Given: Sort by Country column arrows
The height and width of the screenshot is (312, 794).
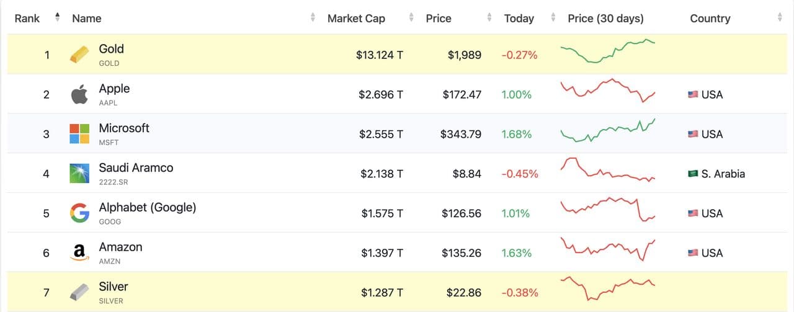Looking at the screenshot, I should click(780, 18).
